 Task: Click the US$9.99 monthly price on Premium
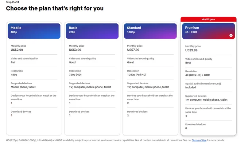[x=191, y=50]
